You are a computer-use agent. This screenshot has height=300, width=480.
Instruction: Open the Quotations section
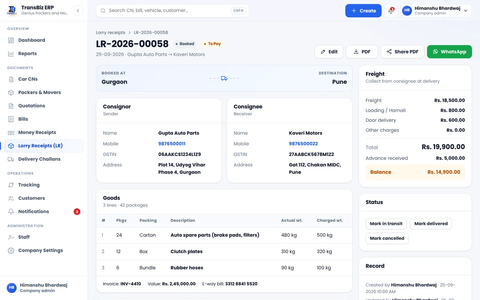click(x=44, y=106)
